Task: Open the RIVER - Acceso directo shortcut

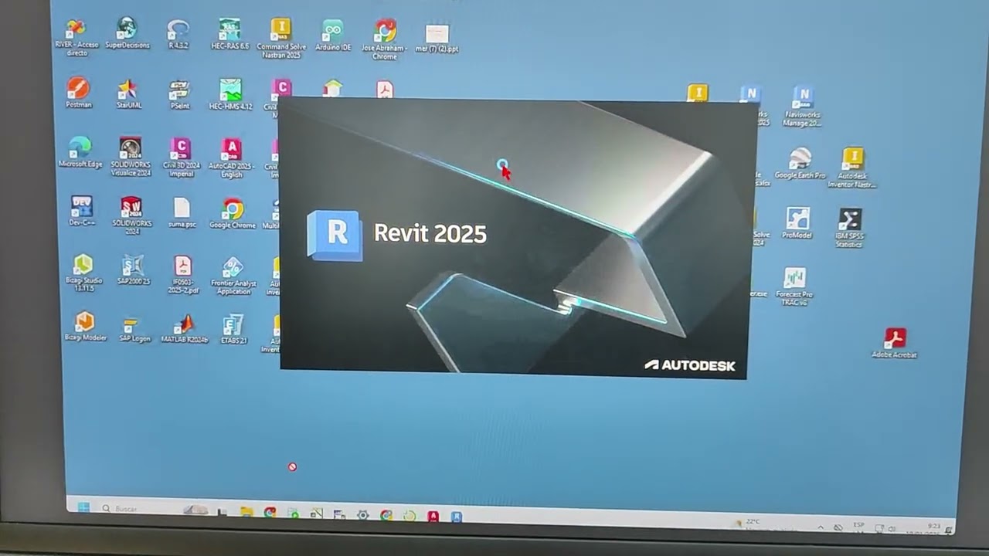Action: pos(76,36)
